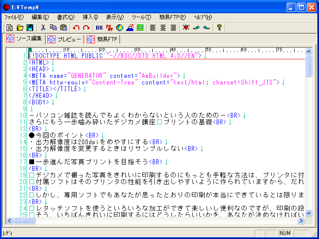Click the upload arrow icon

tap(196, 27)
